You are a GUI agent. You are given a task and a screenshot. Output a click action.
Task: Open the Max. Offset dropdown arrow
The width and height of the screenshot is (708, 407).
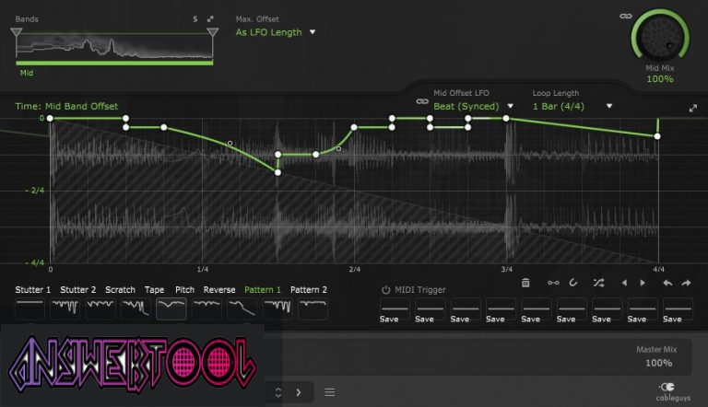pyautogui.click(x=313, y=32)
